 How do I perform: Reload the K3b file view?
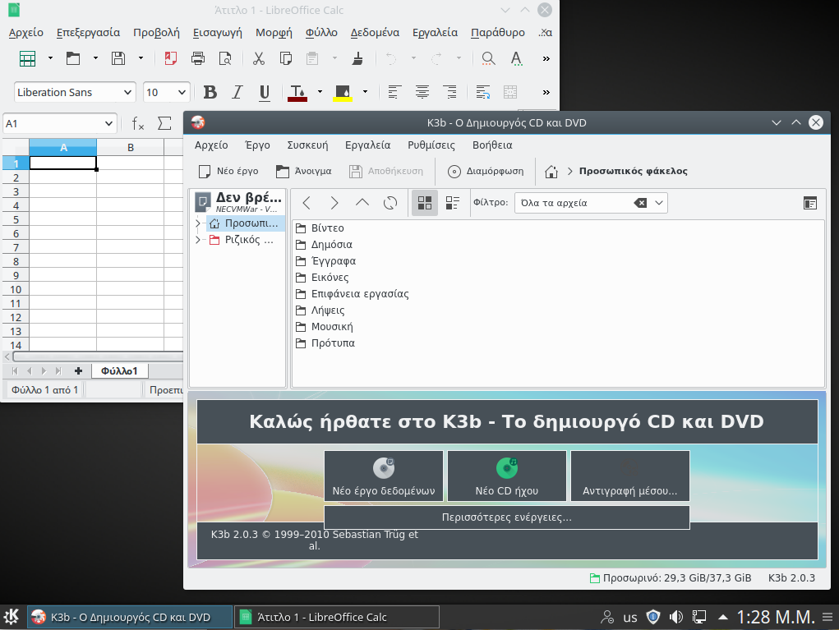click(x=390, y=203)
